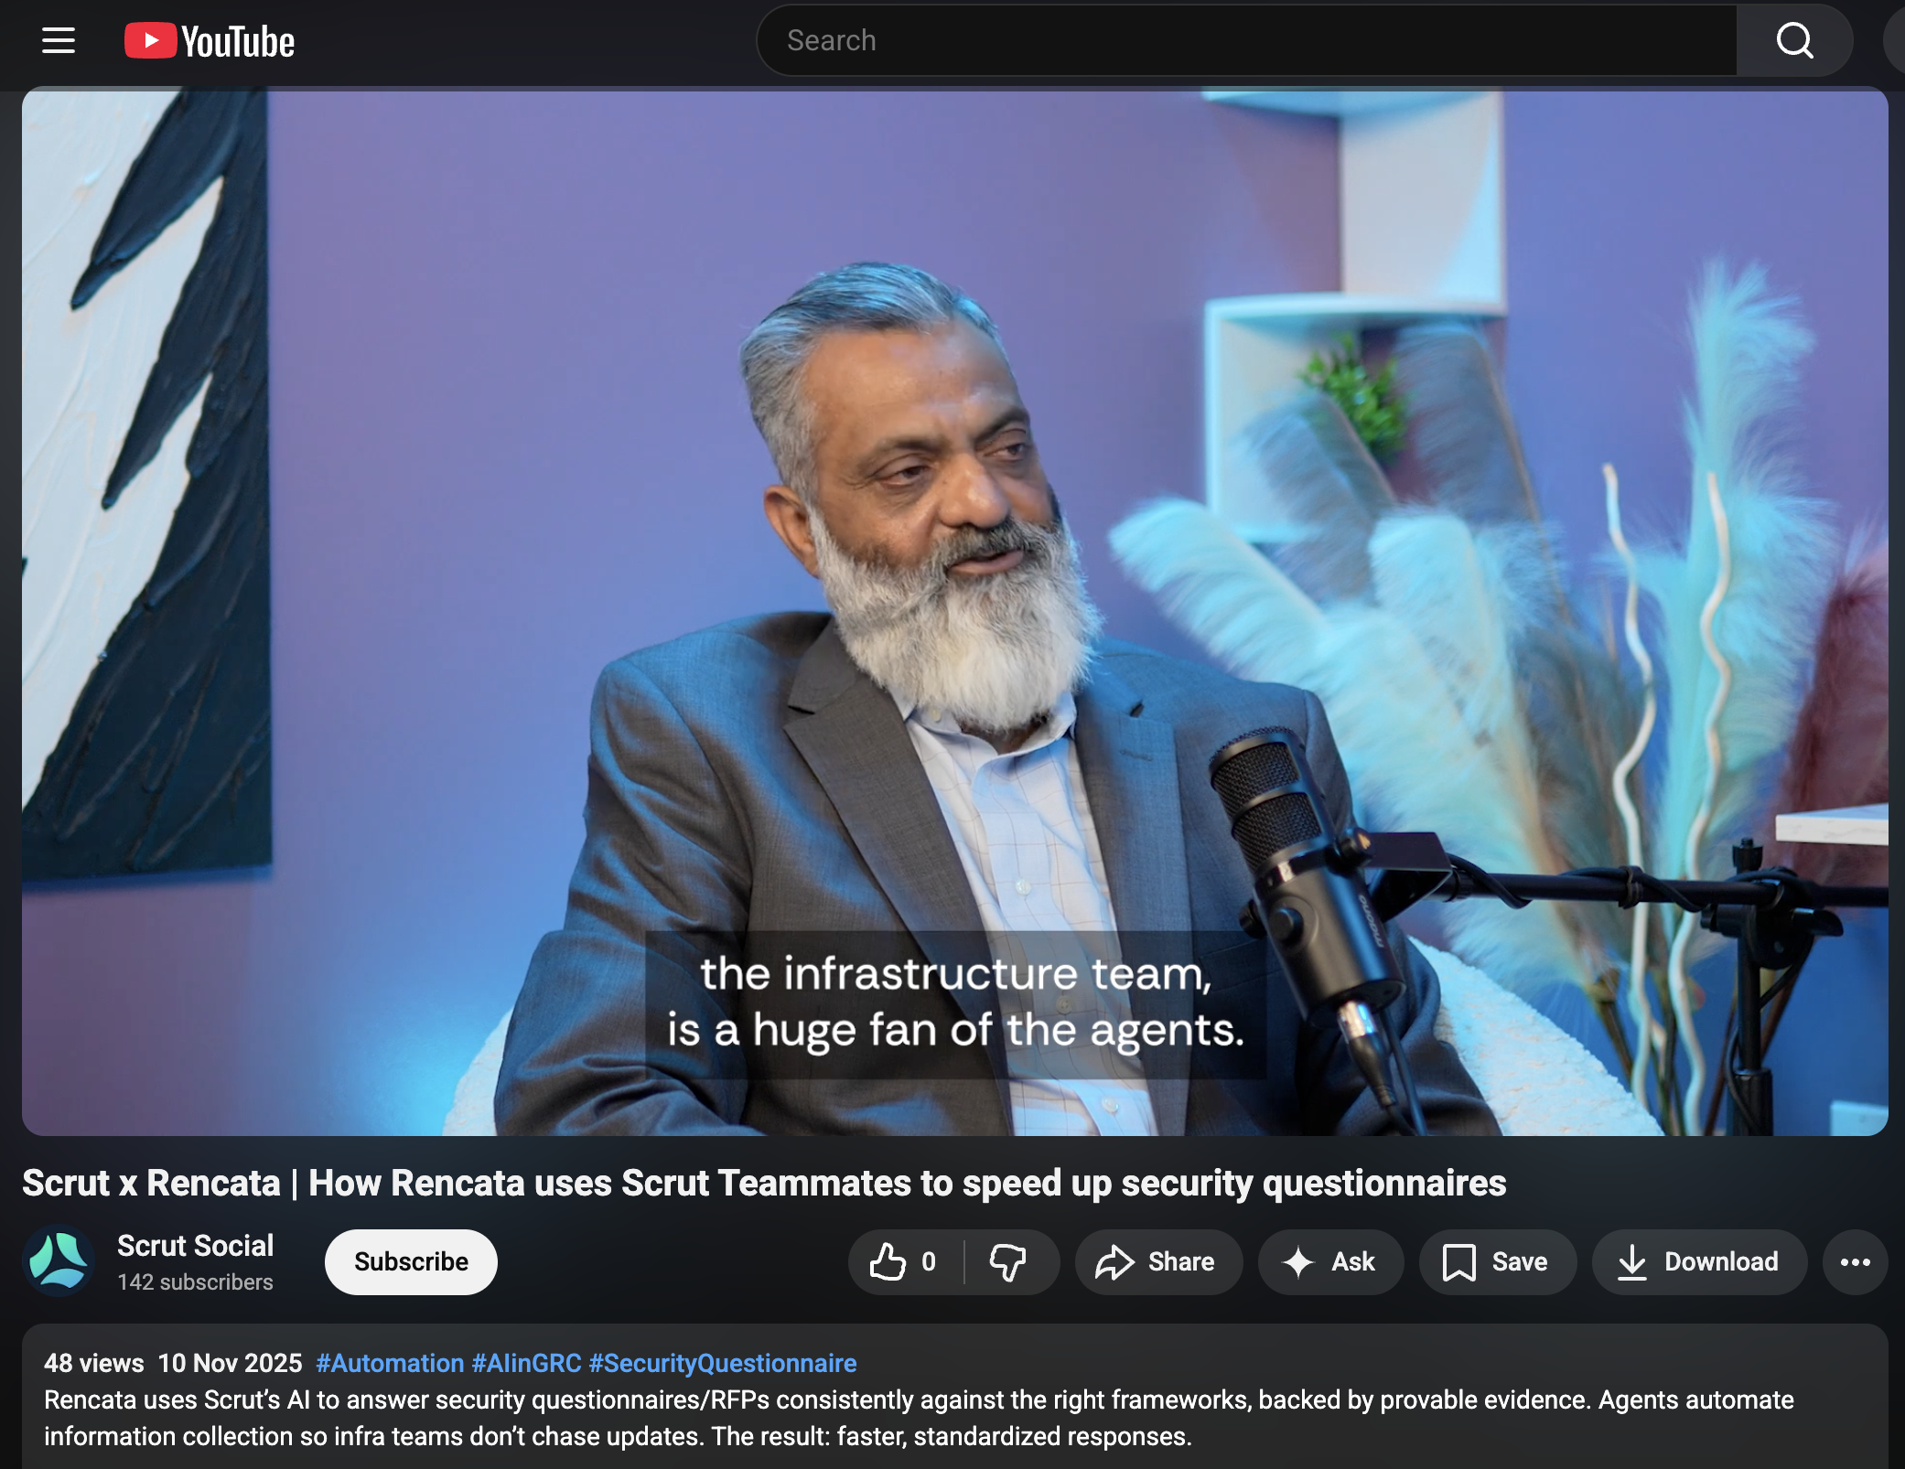1905x1469 pixels.
Task: Open the #Automation hashtag
Action: [x=390, y=1363]
